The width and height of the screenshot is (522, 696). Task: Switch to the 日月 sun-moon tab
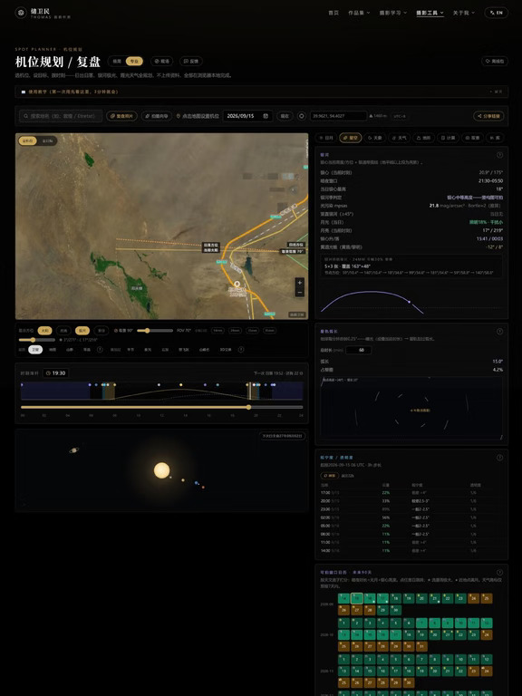coord(326,138)
